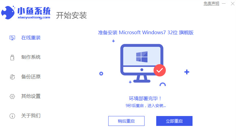Click the 稍后重启 button
The image size is (236, 140).
[x=126, y=121]
